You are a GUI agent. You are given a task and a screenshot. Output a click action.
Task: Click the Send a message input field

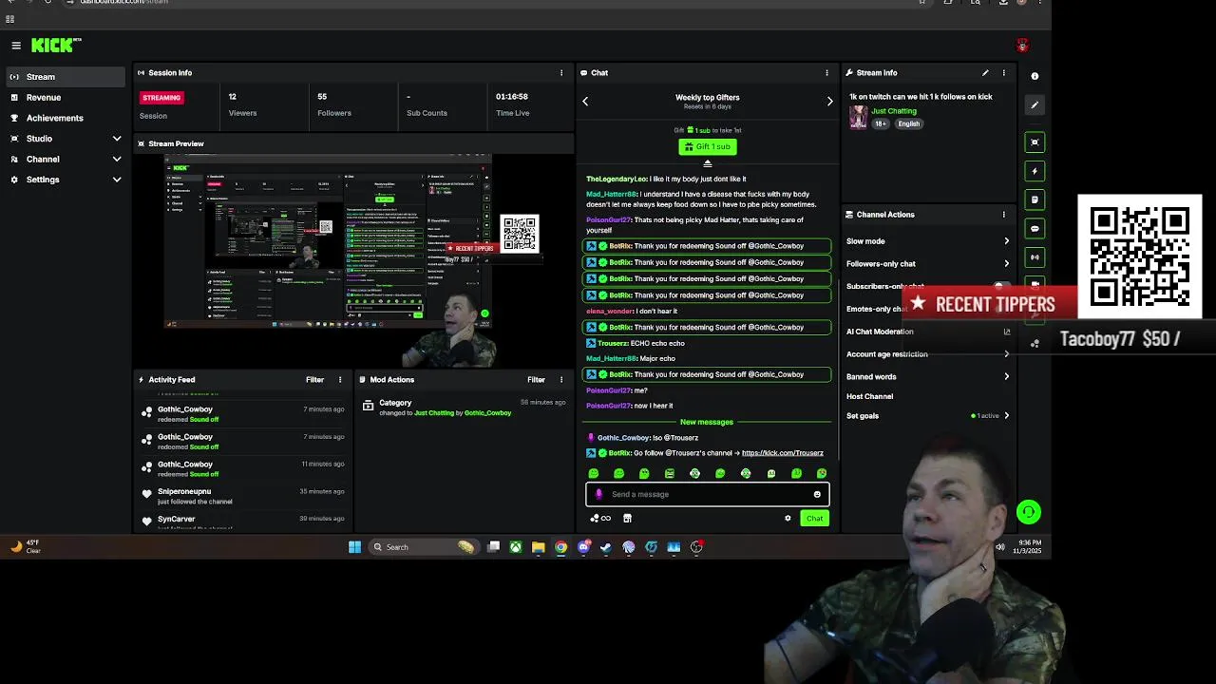(708, 494)
